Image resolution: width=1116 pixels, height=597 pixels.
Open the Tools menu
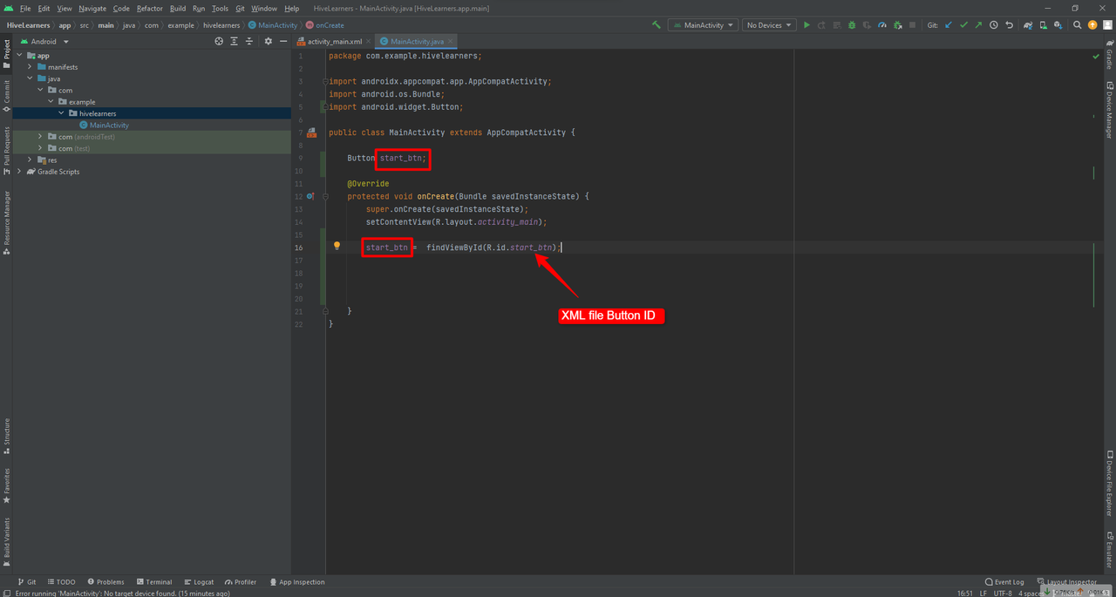tap(220, 8)
